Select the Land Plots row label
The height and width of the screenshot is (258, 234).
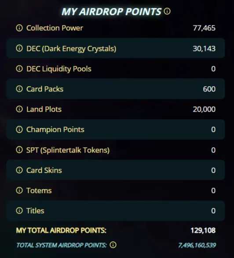[44, 109]
